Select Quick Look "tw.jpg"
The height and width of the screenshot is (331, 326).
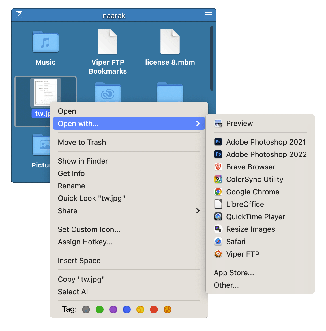point(129,198)
